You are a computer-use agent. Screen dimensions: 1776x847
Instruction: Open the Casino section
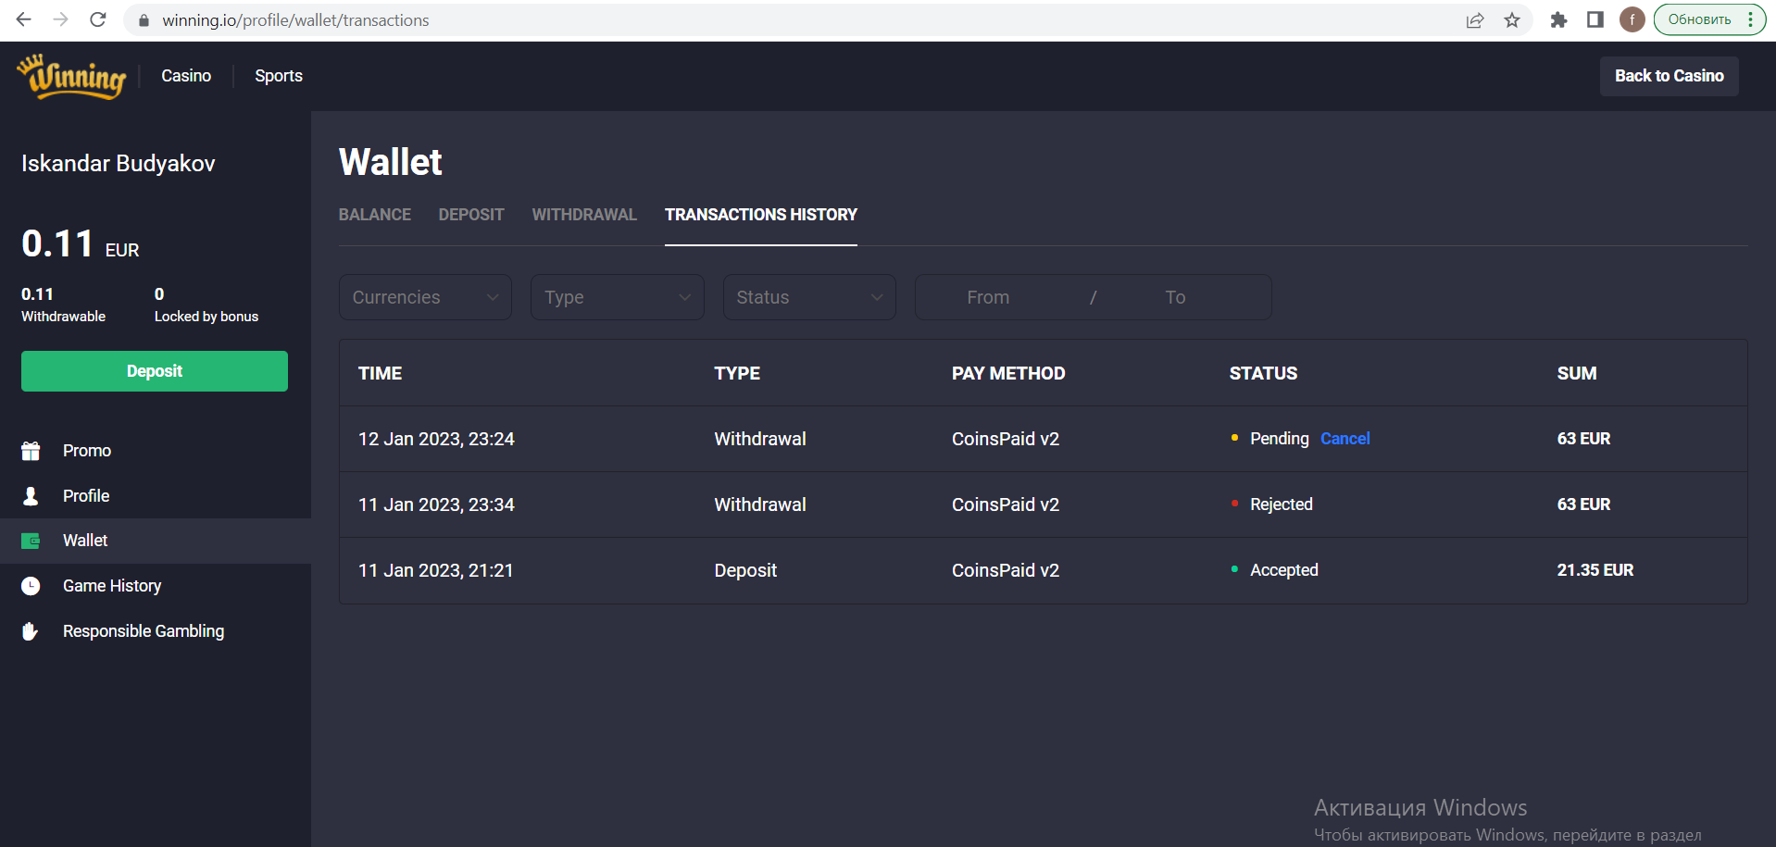(186, 76)
